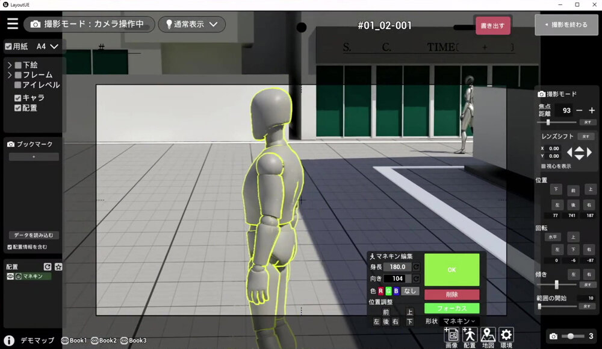Open the 画像 add-image tool

click(x=451, y=335)
